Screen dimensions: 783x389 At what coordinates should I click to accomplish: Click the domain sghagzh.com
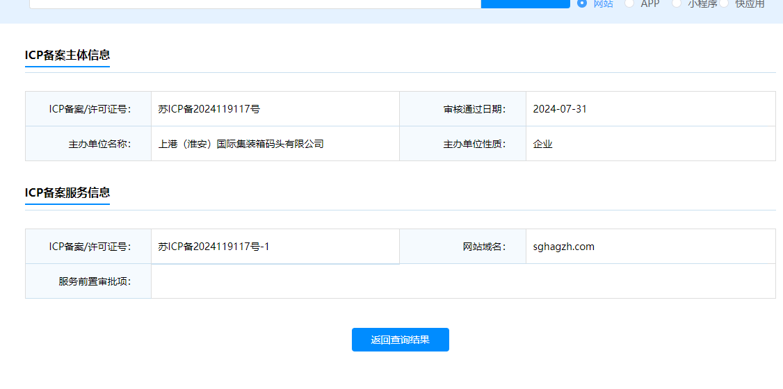point(564,247)
